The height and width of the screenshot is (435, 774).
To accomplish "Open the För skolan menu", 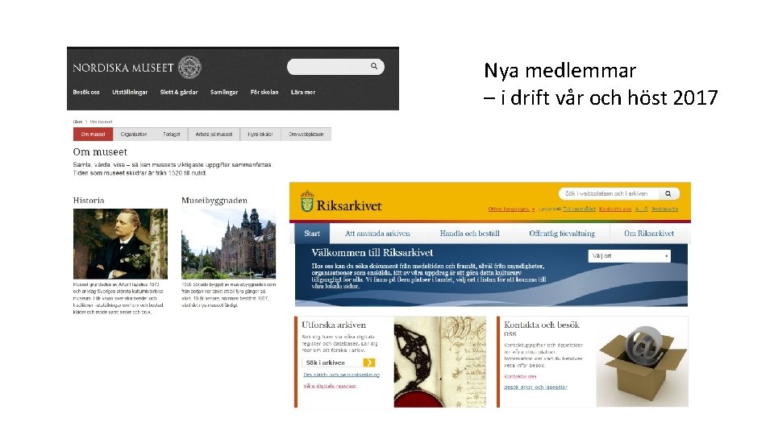I will tap(264, 92).
